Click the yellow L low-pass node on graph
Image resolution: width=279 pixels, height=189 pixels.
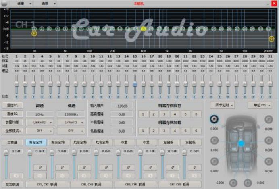click(x=271, y=39)
